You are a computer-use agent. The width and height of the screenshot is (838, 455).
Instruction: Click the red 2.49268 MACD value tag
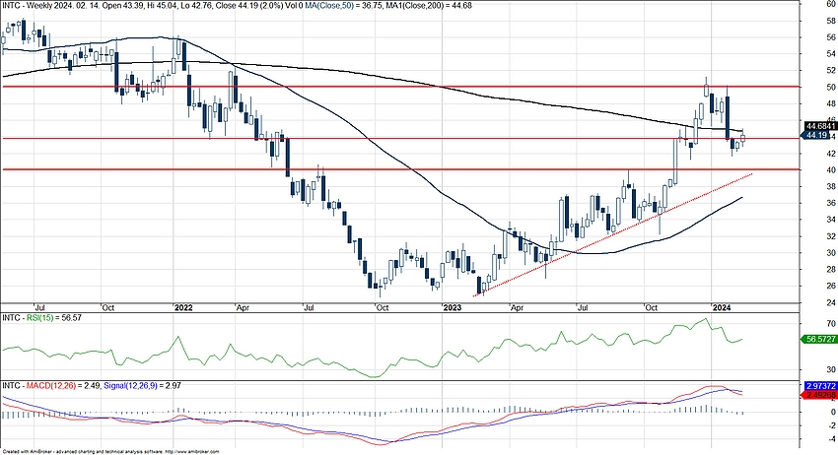click(818, 395)
